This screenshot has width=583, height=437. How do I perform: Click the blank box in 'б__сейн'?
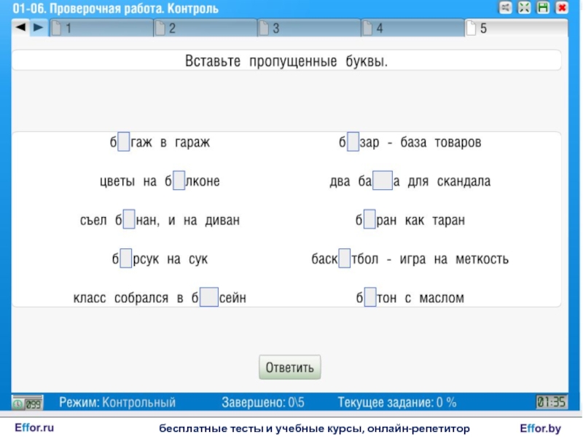click(x=209, y=298)
